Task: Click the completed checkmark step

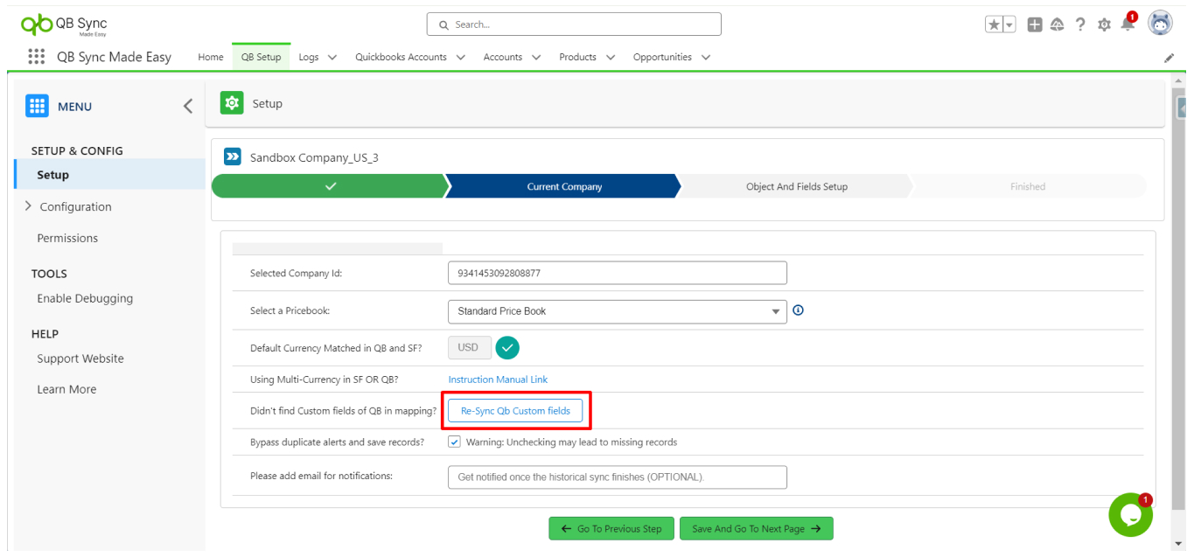Action: pos(330,186)
